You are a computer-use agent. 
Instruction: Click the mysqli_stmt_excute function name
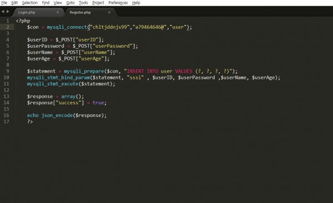tap(53, 84)
